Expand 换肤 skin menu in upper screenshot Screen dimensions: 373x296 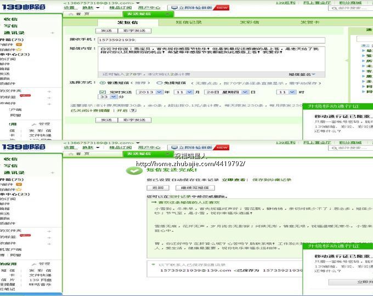click(x=91, y=8)
